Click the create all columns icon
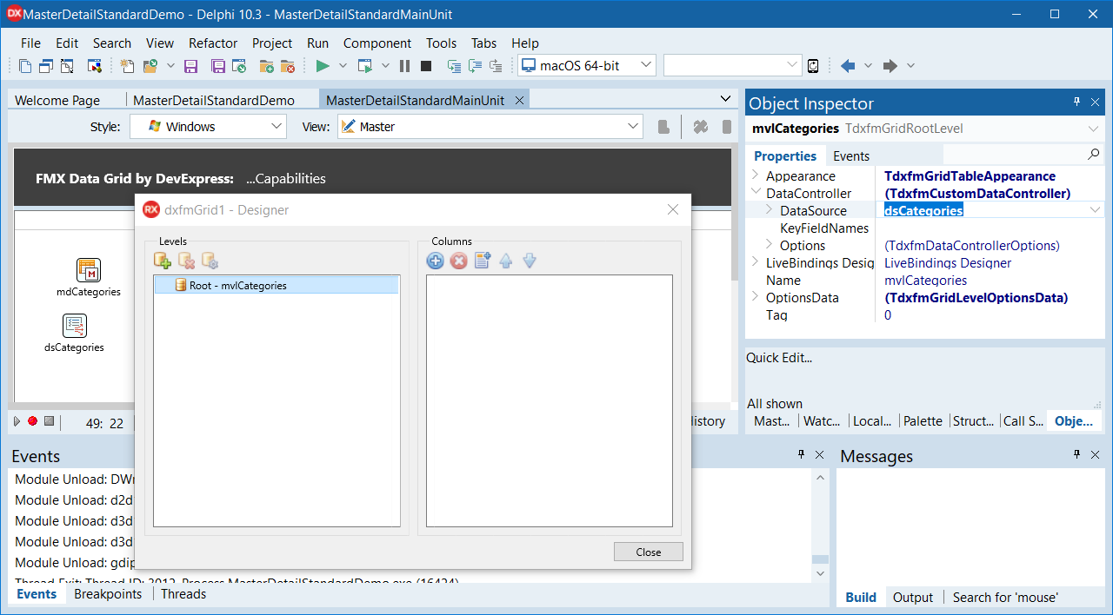This screenshot has height=615, width=1113. [483, 260]
